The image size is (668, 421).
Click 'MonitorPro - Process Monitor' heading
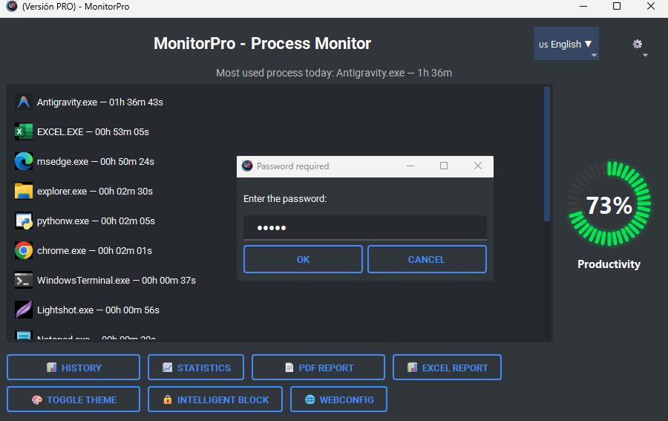pyautogui.click(x=263, y=44)
